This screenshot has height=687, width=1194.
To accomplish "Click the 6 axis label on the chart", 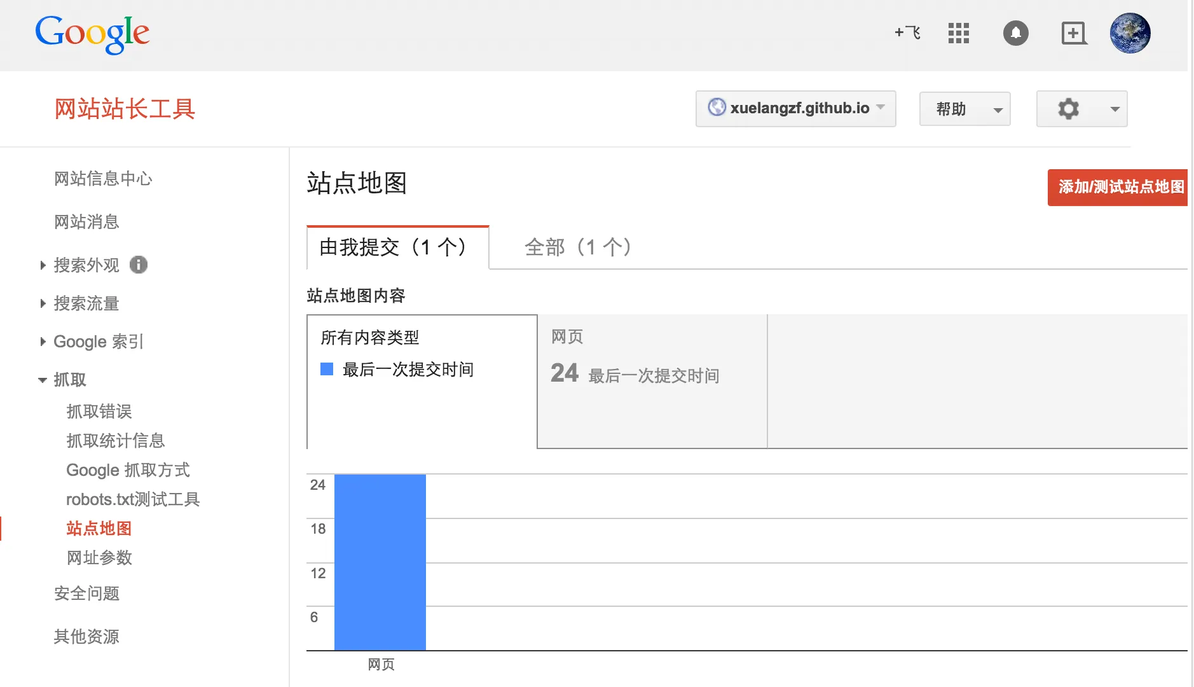I will tap(314, 617).
